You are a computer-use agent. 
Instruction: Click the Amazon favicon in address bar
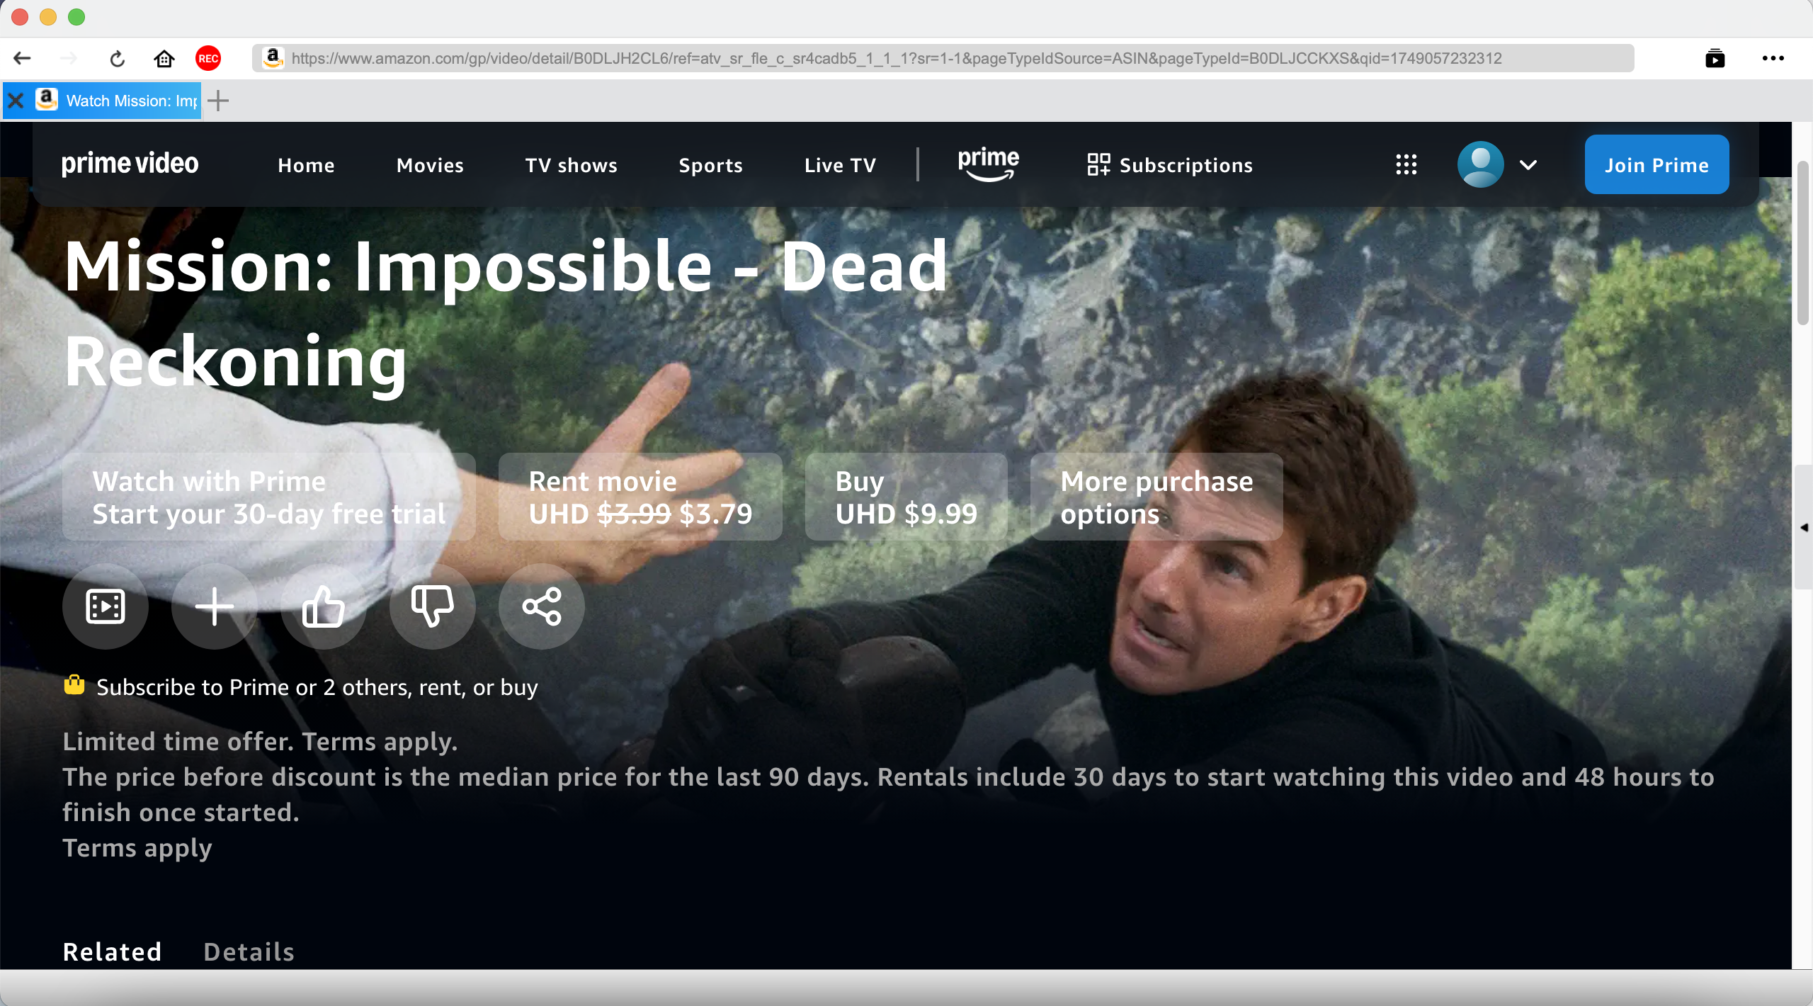[273, 57]
